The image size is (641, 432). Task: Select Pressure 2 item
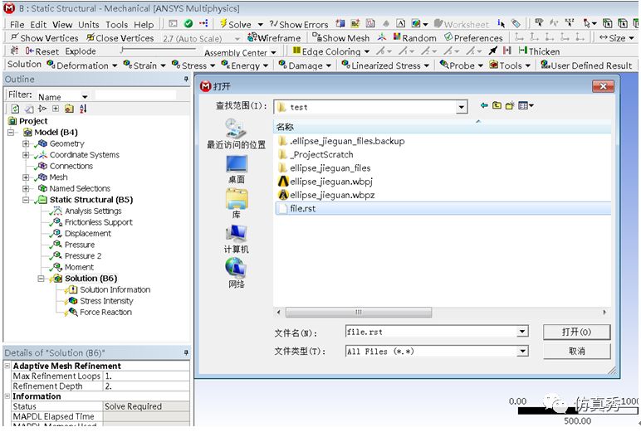(x=82, y=256)
